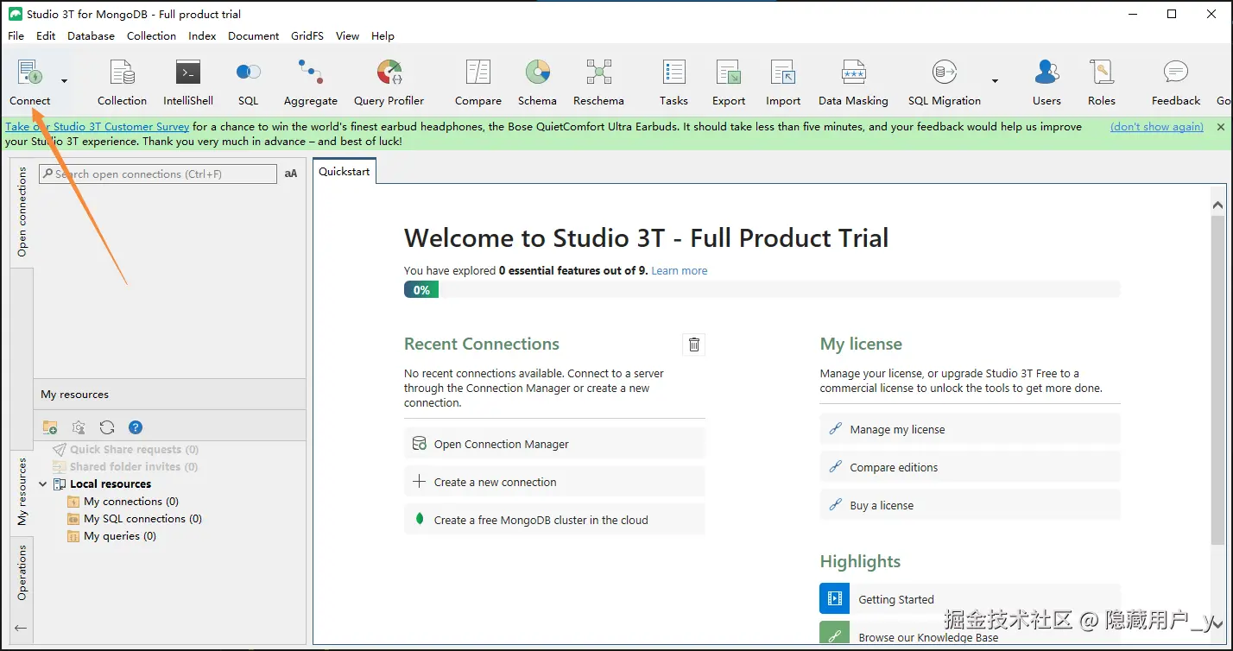This screenshot has height=651, width=1233.
Task: Select the Local resources tree item
Action: click(x=110, y=484)
